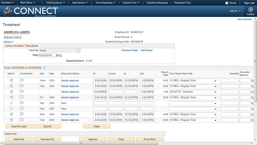Click the Select All button

click(x=19, y=139)
